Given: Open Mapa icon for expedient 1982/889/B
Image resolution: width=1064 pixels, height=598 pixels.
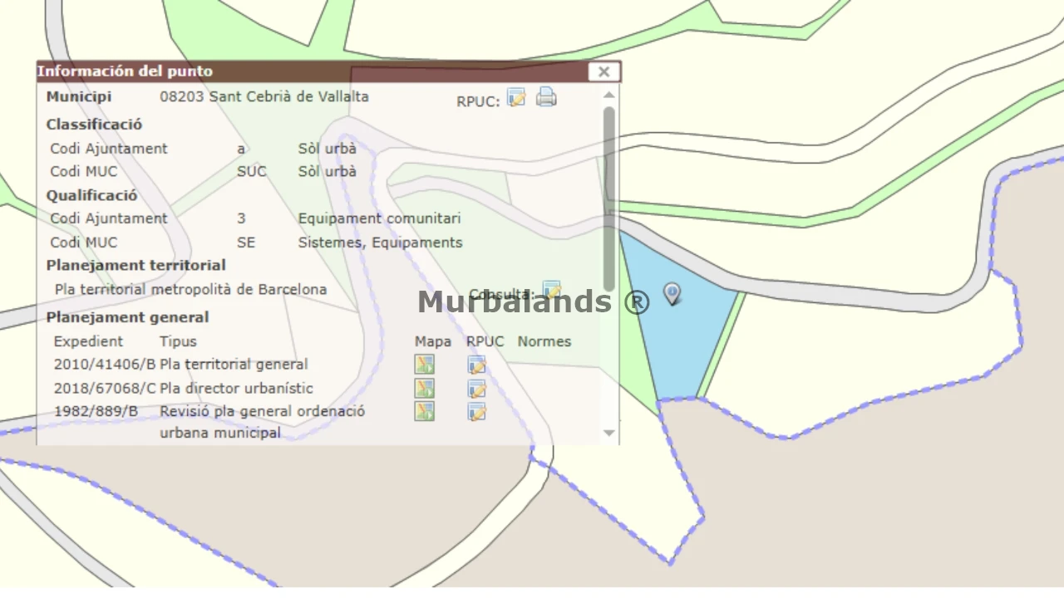Looking at the screenshot, I should (x=425, y=411).
